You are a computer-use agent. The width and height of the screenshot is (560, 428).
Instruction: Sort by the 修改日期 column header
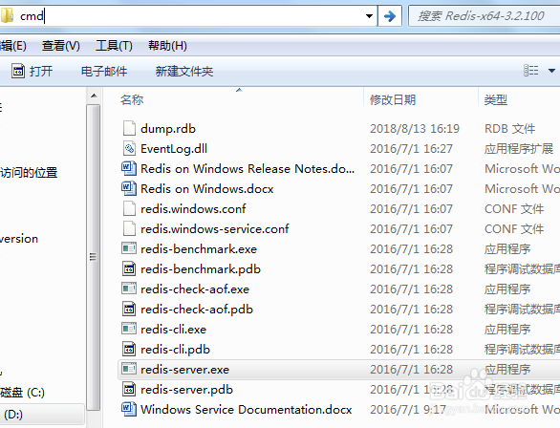point(393,99)
